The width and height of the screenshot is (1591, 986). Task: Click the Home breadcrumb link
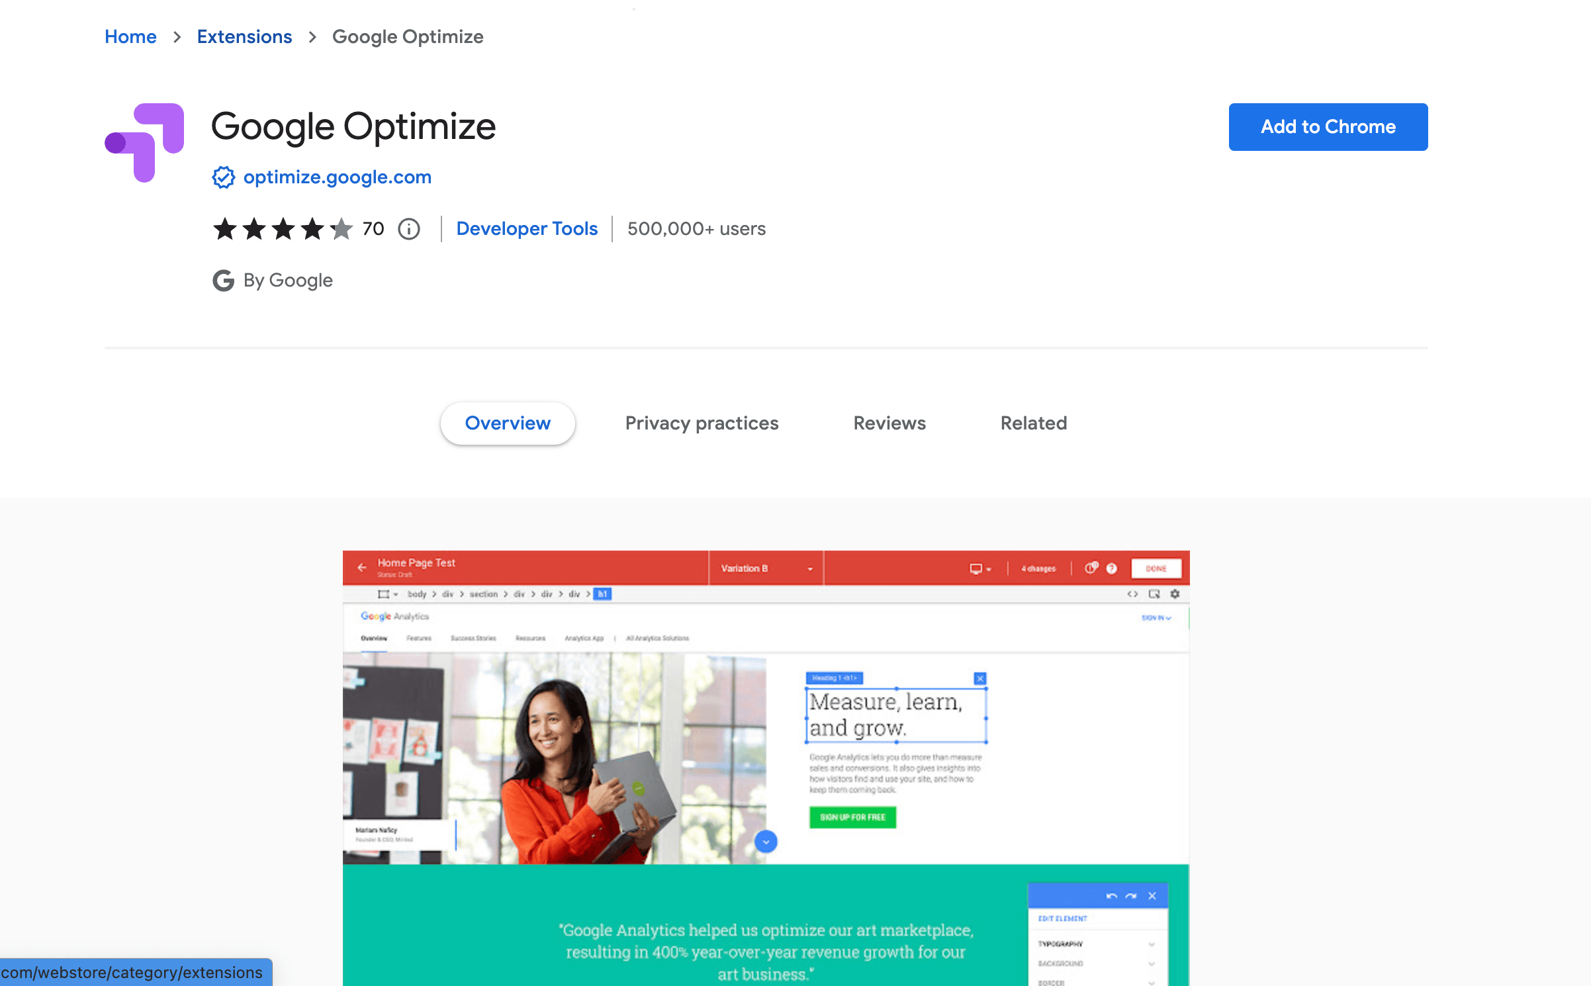(x=130, y=36)
